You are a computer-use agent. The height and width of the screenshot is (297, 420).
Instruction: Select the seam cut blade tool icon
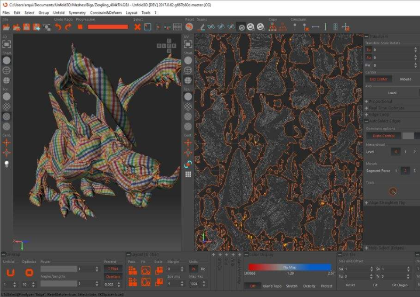(x=202, y=27)
